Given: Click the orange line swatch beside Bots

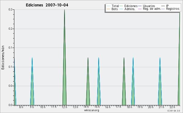Looking at the screenshot, I should 108,9.
